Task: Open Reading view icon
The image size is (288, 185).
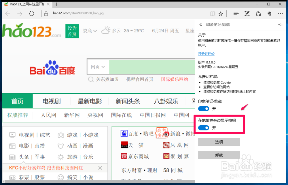Action: (213, 14)
